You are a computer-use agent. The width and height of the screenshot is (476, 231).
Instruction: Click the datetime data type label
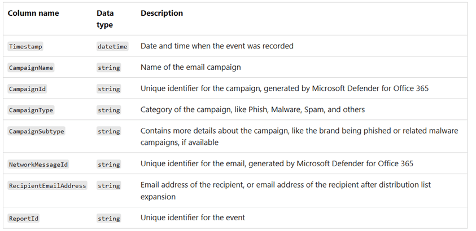click(112, 47)
